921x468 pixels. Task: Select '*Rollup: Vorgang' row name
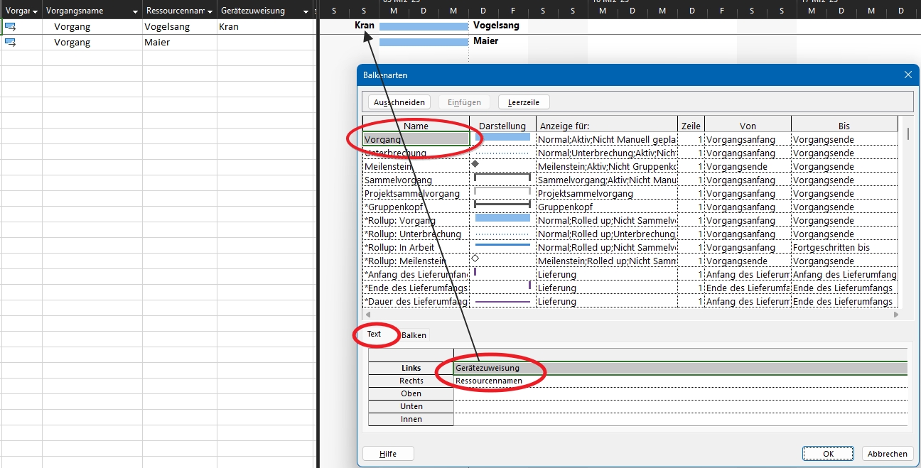[416, 220]
